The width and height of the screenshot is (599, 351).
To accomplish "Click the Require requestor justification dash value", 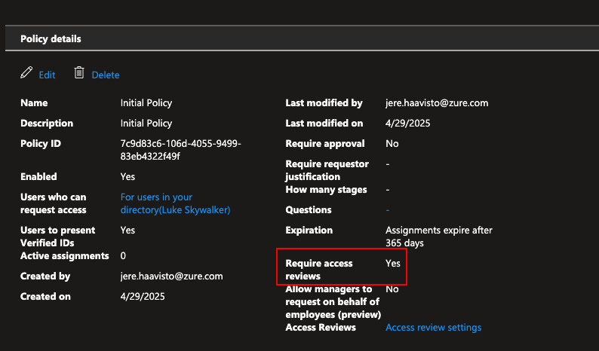I will point(387,164).
